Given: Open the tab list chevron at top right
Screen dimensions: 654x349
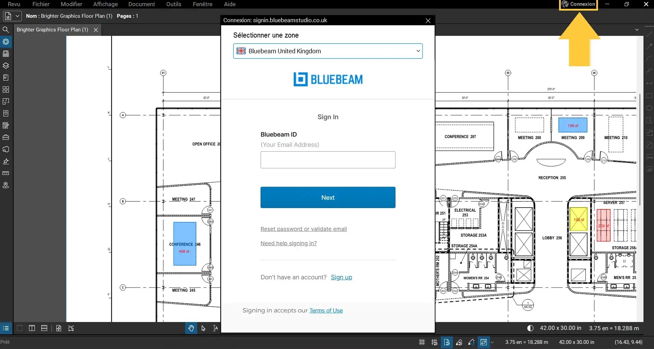Looking at the screenshot, I should coord(637,30).
